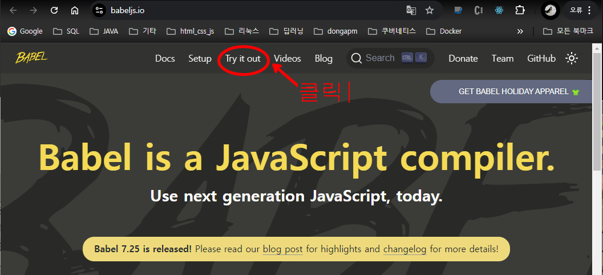Open the blog post link
The height and width of the screenshot is (275, 603).
tap(282, 249)
